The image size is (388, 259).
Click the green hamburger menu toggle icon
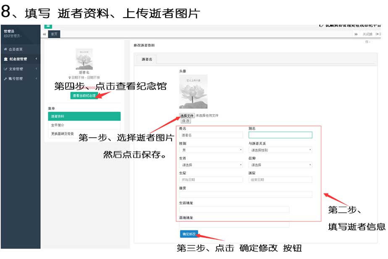click(x=48, y=26)
